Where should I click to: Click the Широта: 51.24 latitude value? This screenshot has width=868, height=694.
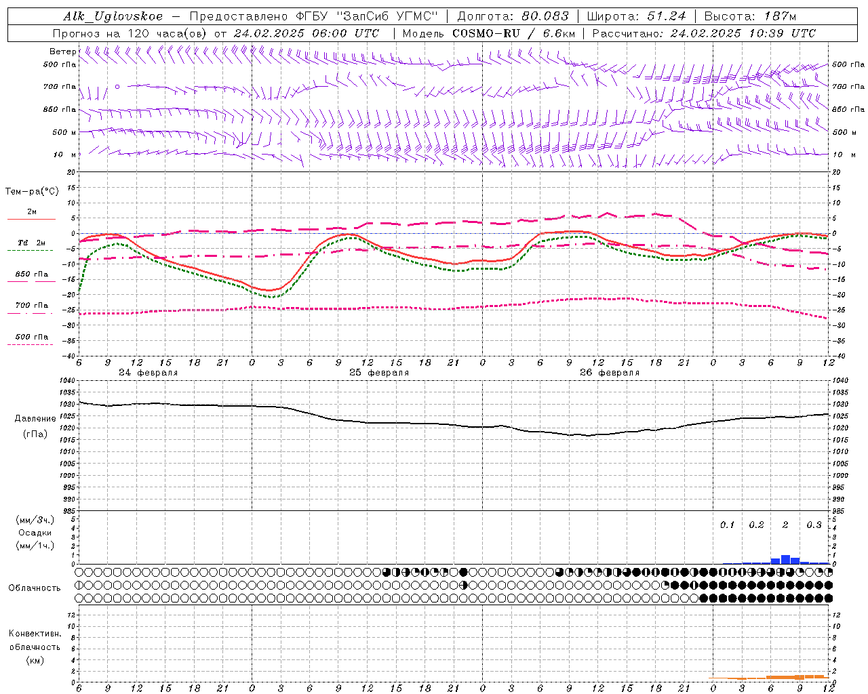coord(636,16)
